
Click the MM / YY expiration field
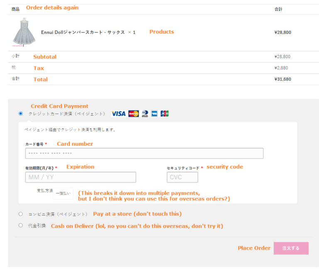coord(81,177)
